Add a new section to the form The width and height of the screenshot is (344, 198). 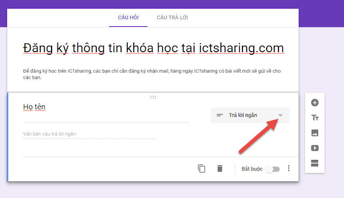click(x=315, y=163)
